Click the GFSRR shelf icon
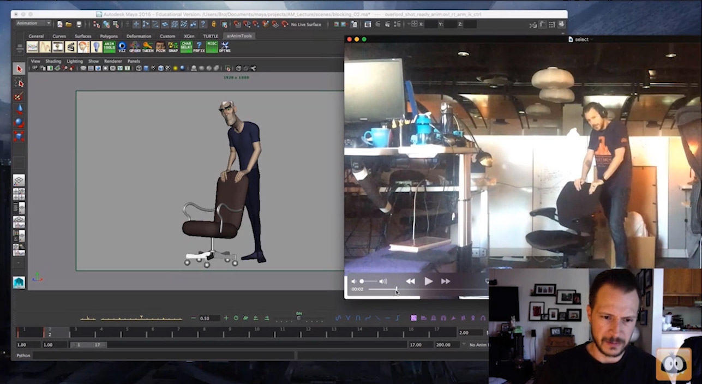 pyautogui.click(x=135, y=47)
